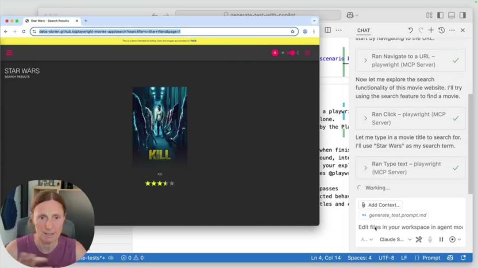This screenshot has width=478, height=268.
Task: Toggle the dark mode switch
Action: coord(291,53)
